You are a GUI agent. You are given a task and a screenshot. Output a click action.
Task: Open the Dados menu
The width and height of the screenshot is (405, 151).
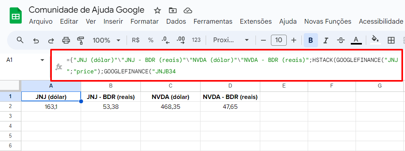coord(176,21)
